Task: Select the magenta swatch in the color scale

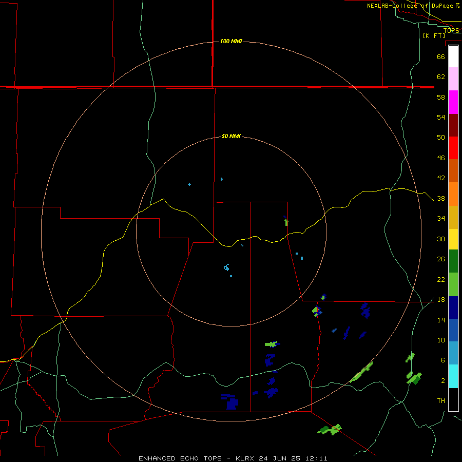Action: [x=453, y=102]
